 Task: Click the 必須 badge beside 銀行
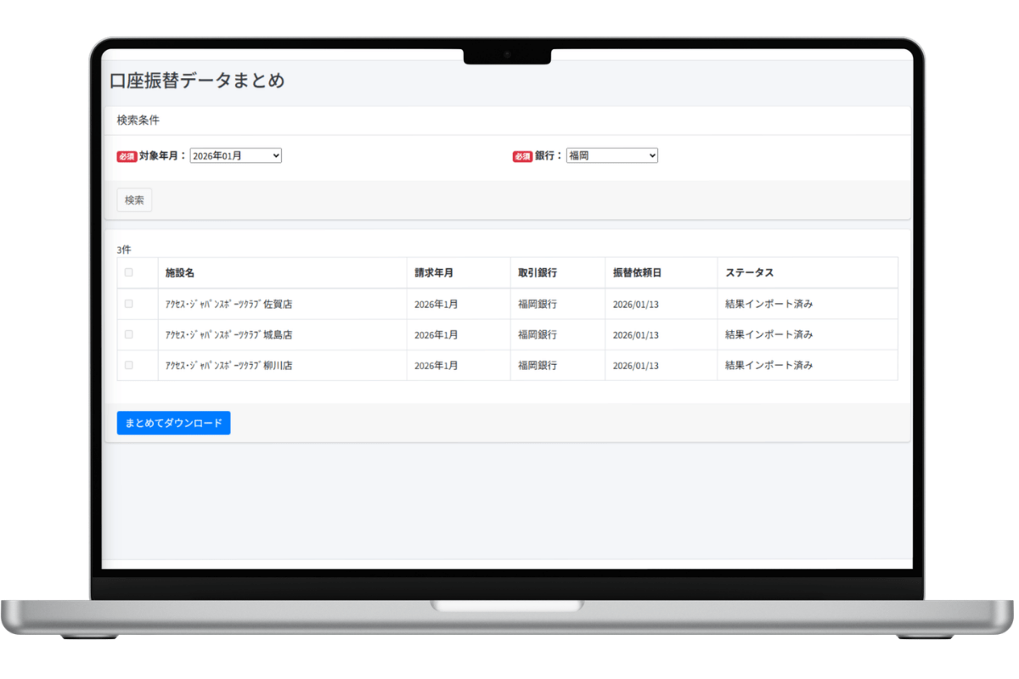(523, 155)
